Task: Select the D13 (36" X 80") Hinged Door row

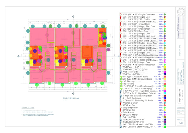Action: [143, 29]
